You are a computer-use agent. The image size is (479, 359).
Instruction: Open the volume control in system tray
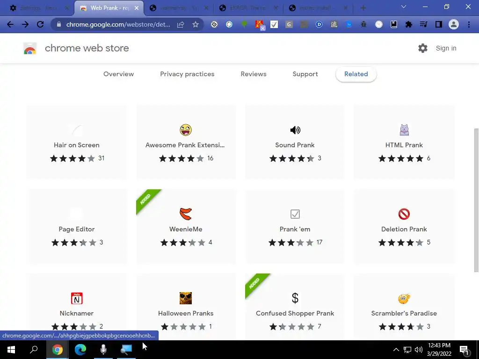[419, 350]
